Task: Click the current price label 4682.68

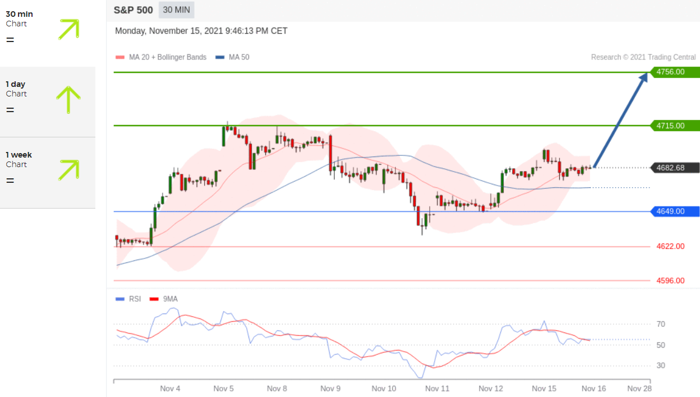Action: (x=675, y=168)
